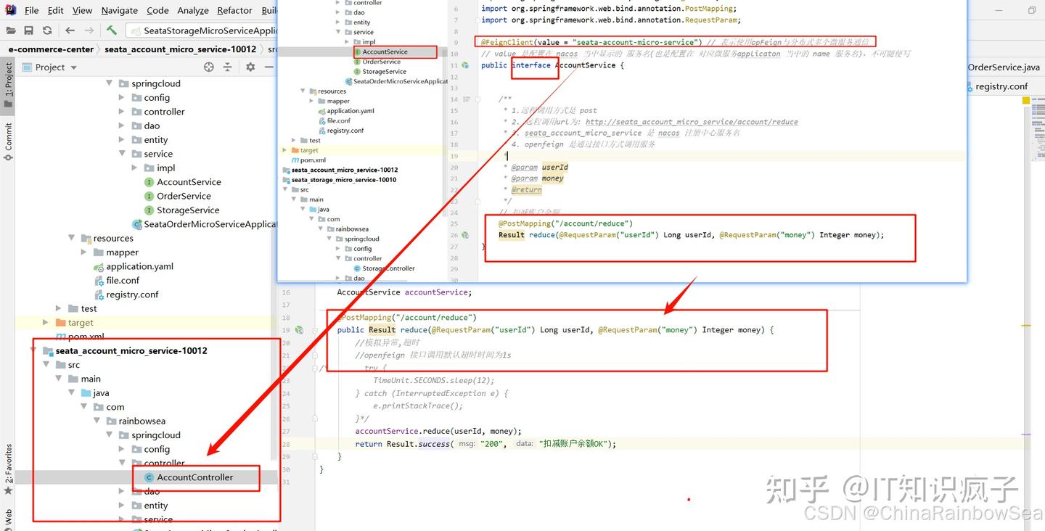Open the Navigate menu
1045x531 pixels.
tap(119, 10)
